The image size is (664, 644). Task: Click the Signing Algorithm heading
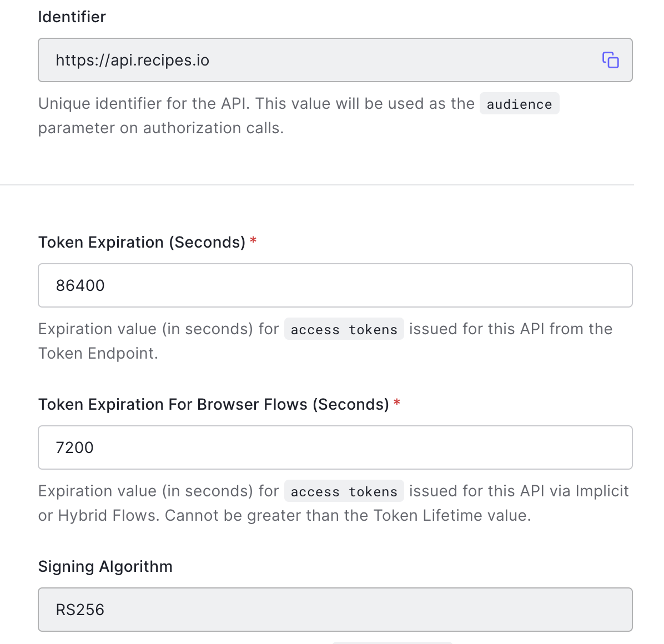(x=105, y=566)
